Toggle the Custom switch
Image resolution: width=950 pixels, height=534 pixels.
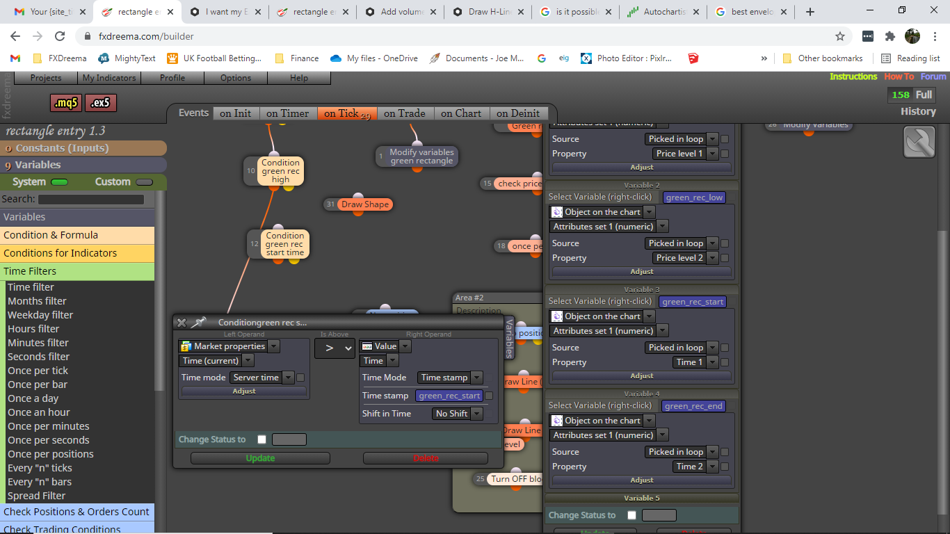(144, 182)
